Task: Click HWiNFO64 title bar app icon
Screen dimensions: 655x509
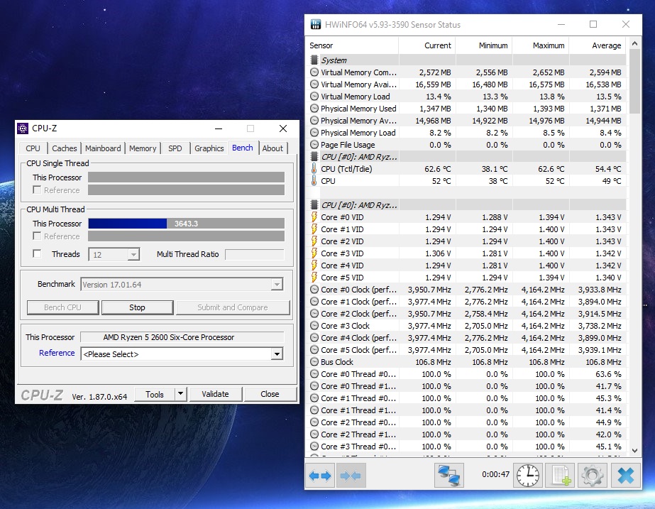Action: [x=316, y=24]
